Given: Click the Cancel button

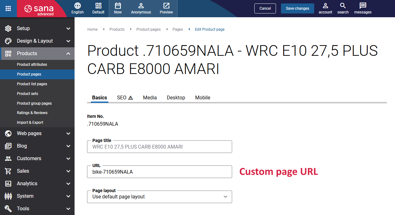Looking at the screenshot, I should tap(265, 8).
